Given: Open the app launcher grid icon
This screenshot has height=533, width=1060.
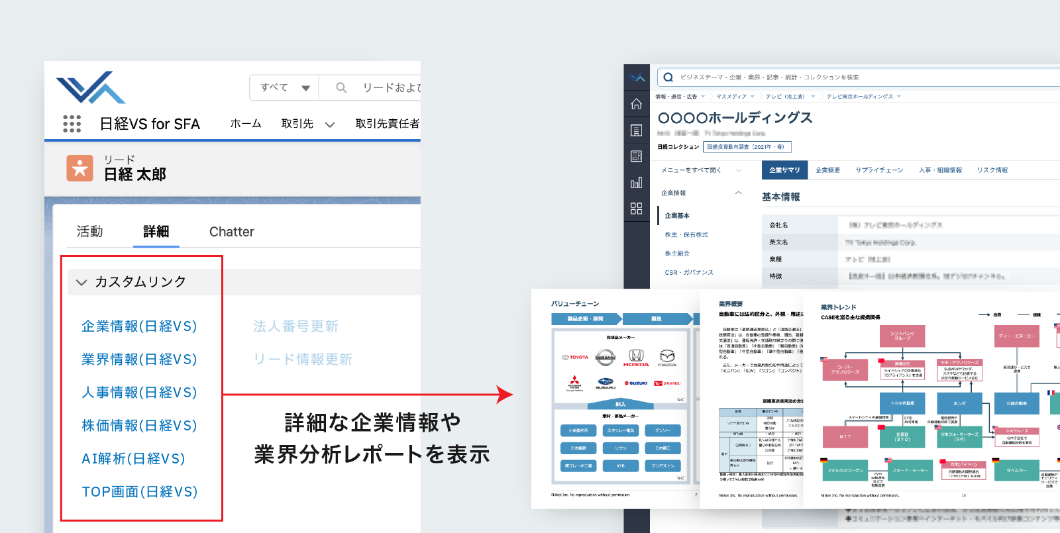Looking at the screenshot, I should (72, 124).
